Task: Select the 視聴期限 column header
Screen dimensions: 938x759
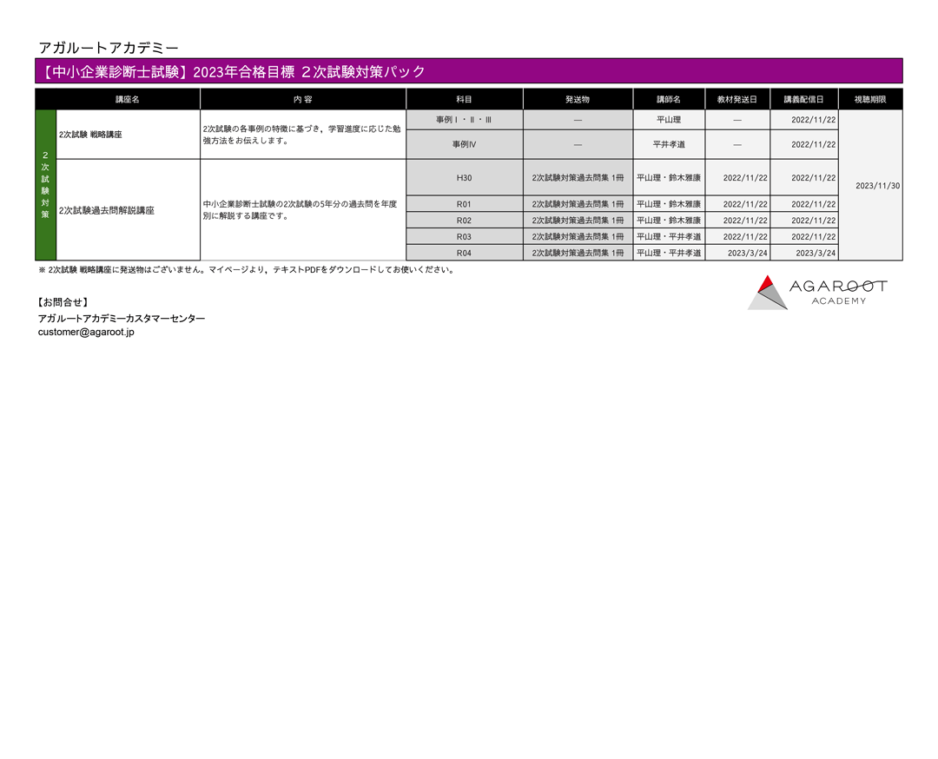Action: click(x=869, y=100)
